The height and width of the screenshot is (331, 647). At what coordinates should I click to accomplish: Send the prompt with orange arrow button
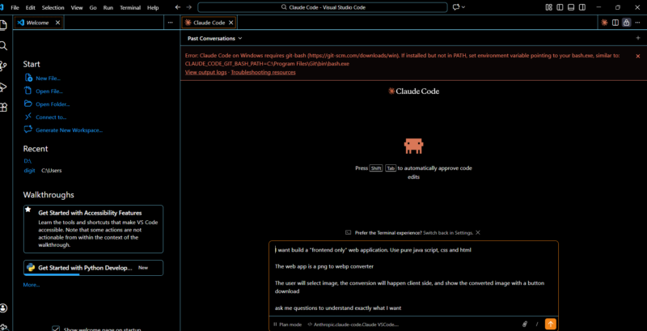551,324
